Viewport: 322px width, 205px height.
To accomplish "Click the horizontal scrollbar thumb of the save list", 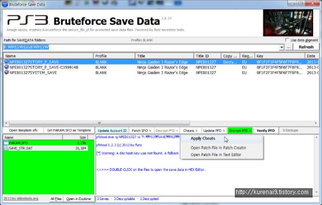I will 100,123.
